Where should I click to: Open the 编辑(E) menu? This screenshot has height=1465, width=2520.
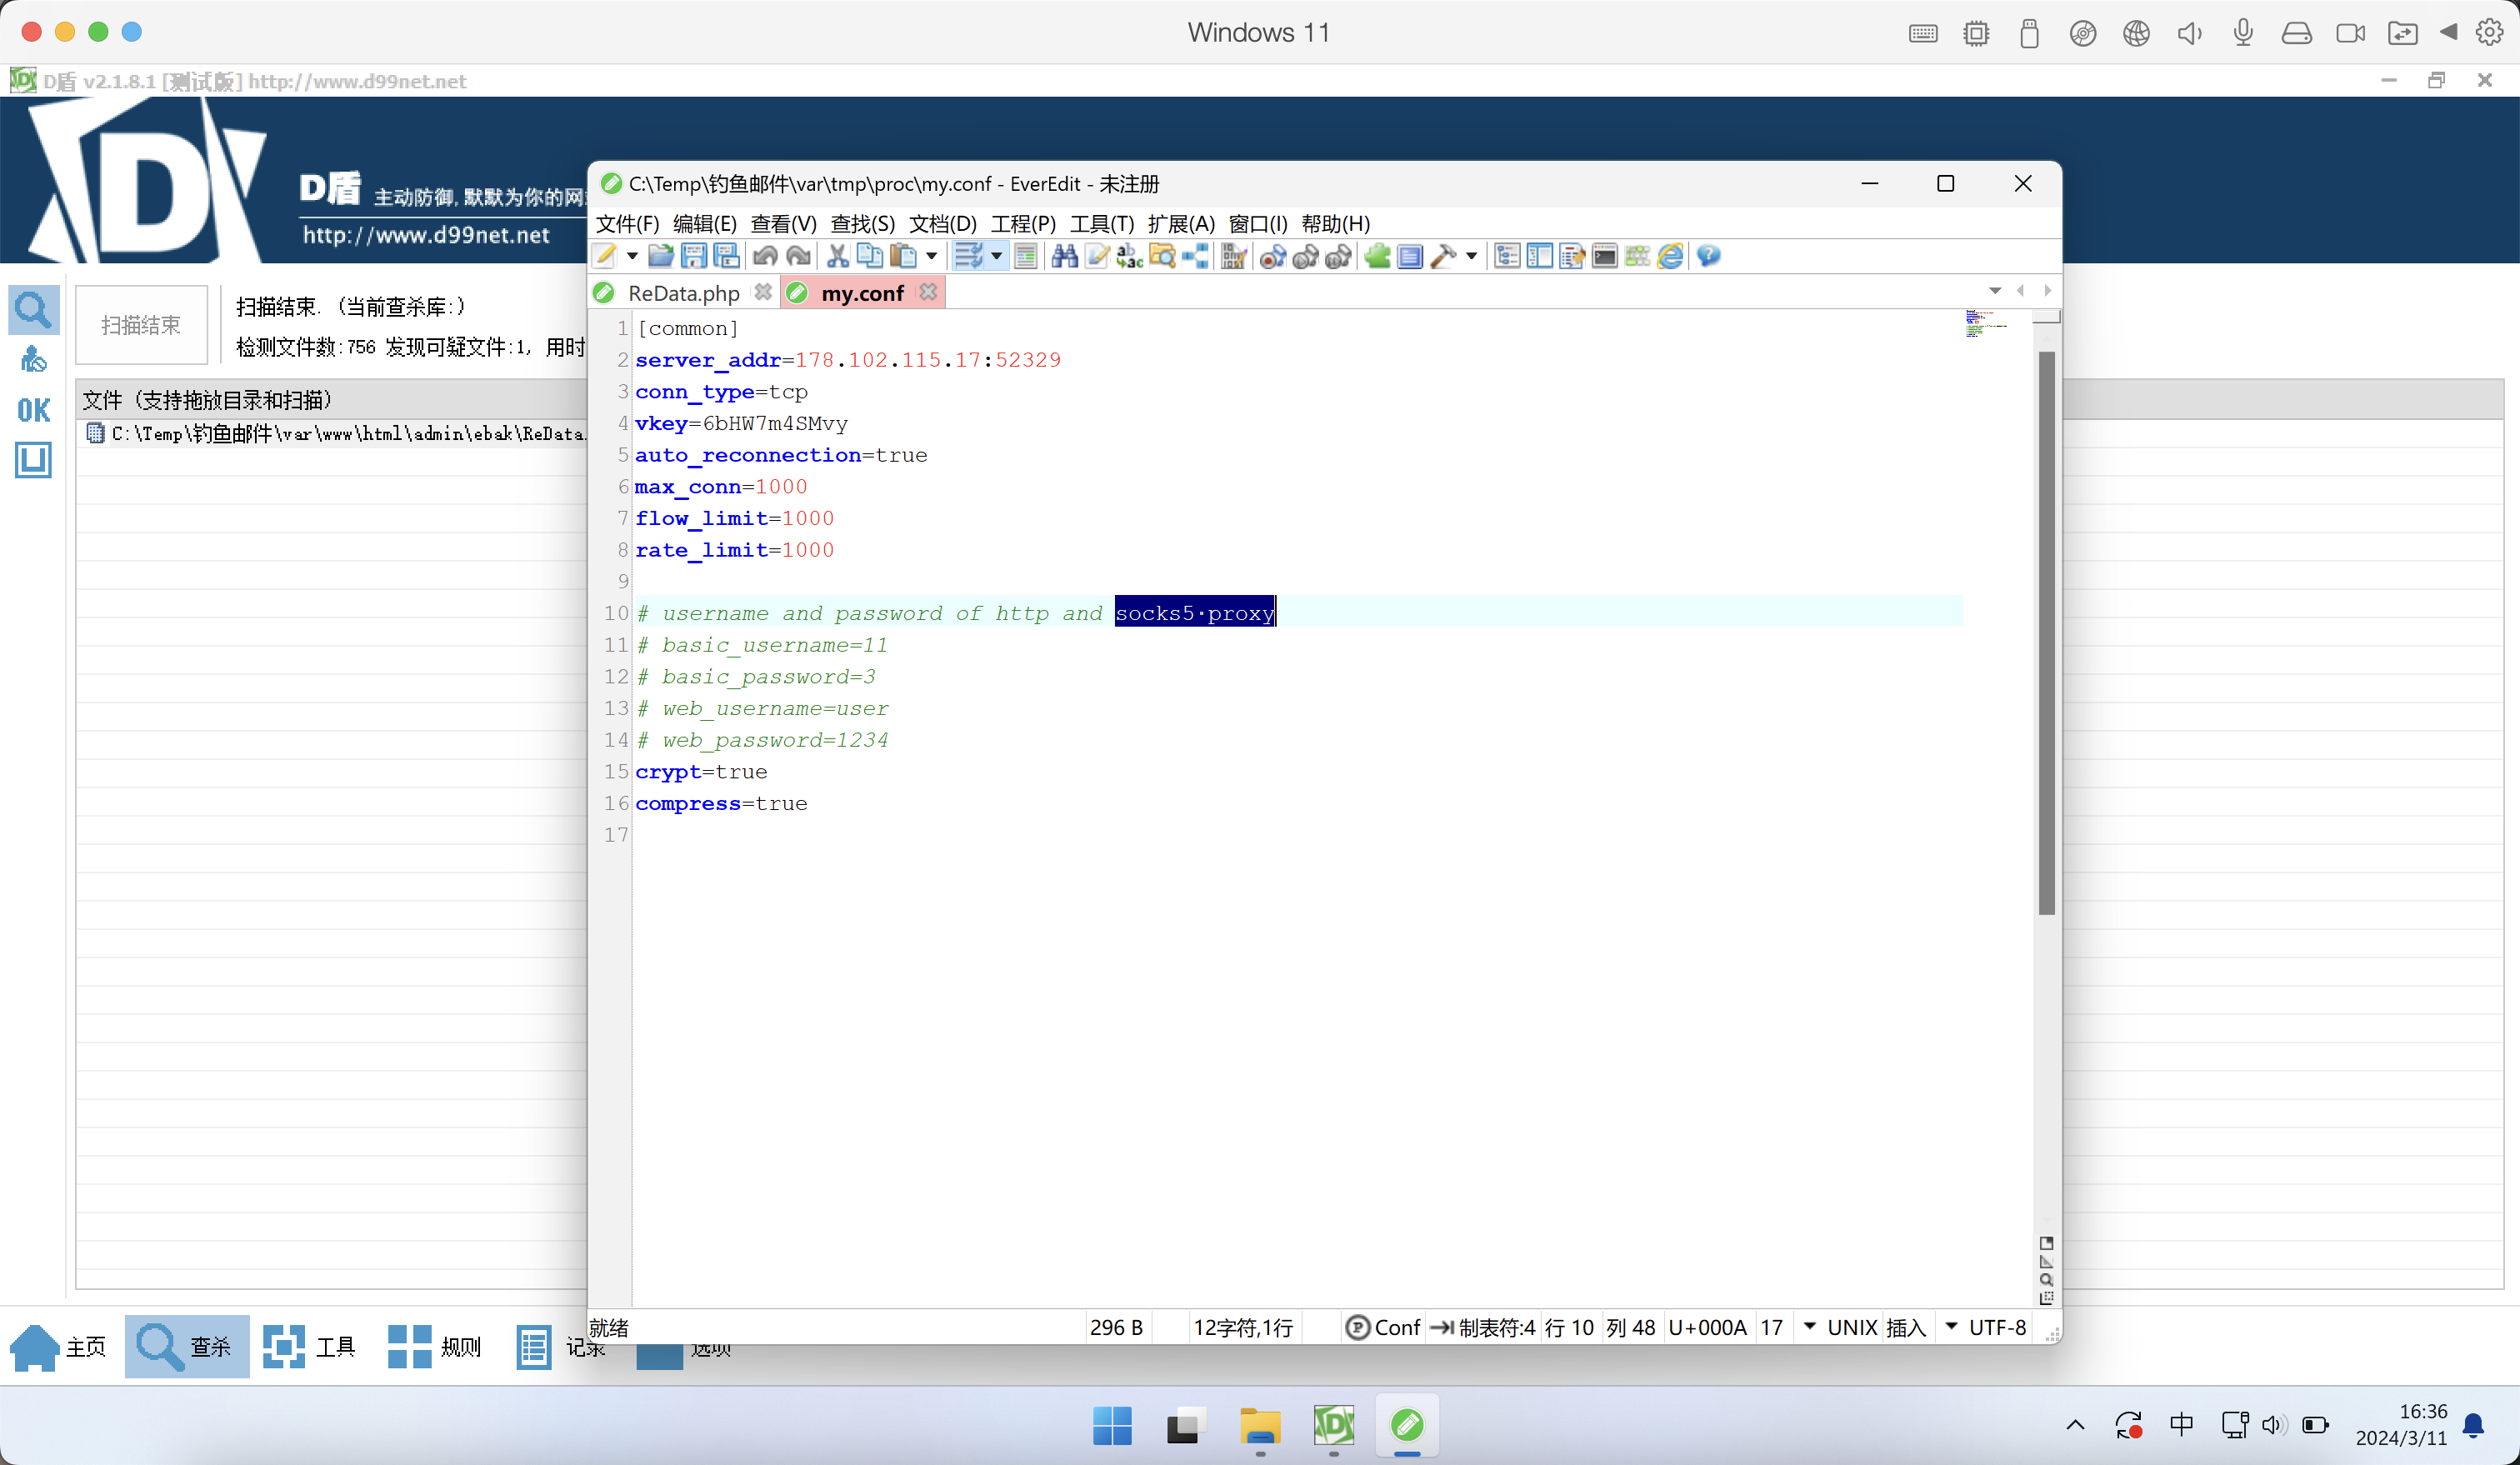pyautogui.click(x=705, y=224)
